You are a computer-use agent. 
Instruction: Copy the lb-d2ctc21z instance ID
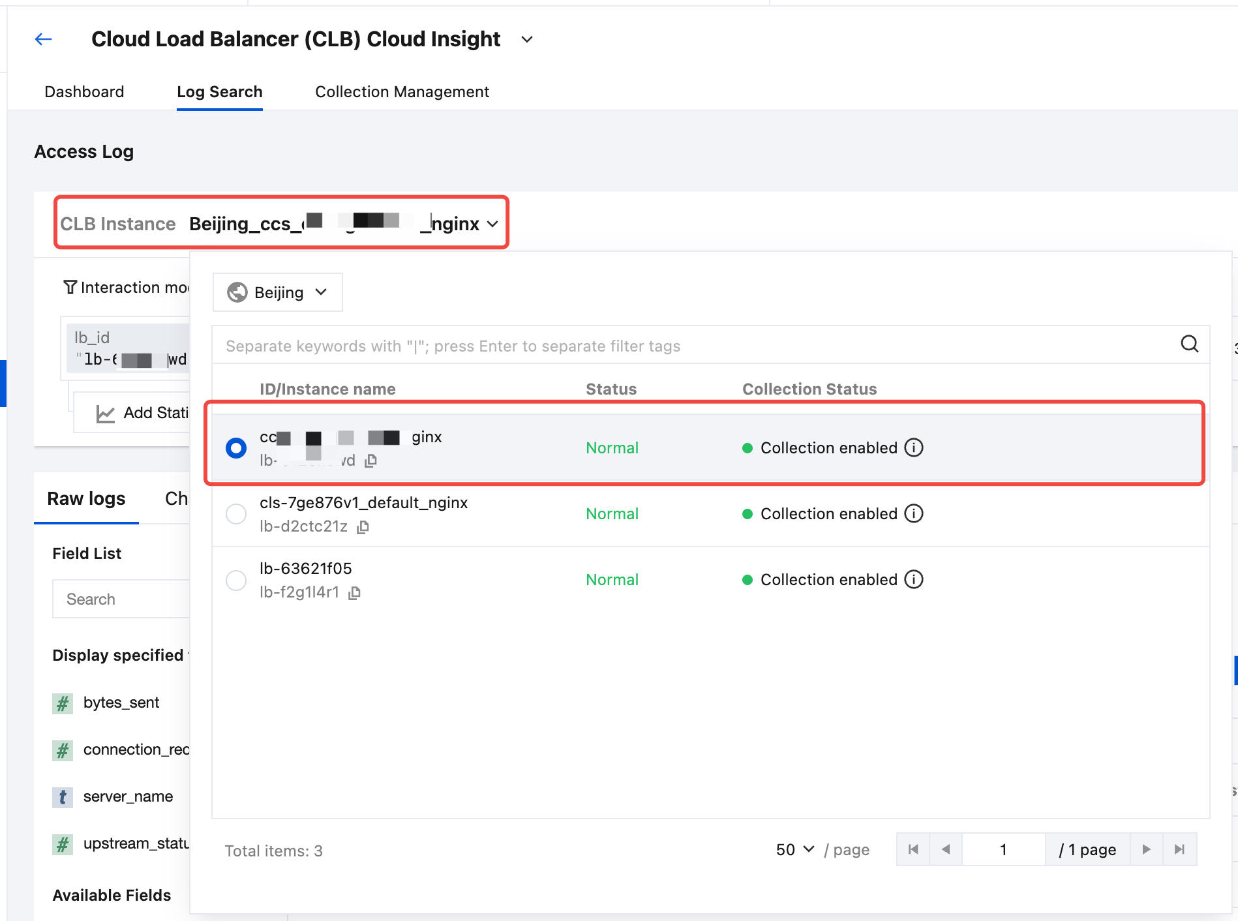363,527
